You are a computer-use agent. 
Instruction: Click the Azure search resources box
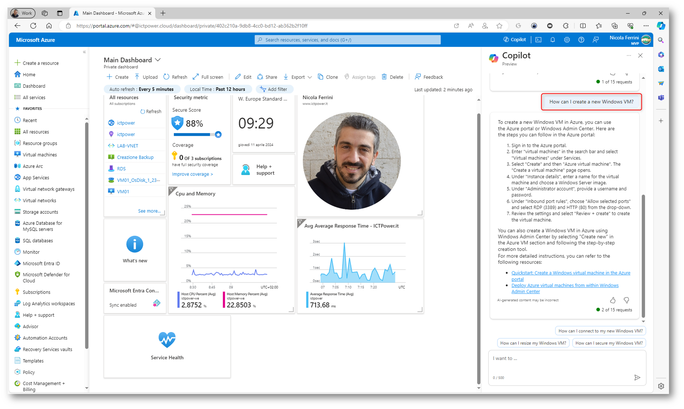tap(348, 40)
